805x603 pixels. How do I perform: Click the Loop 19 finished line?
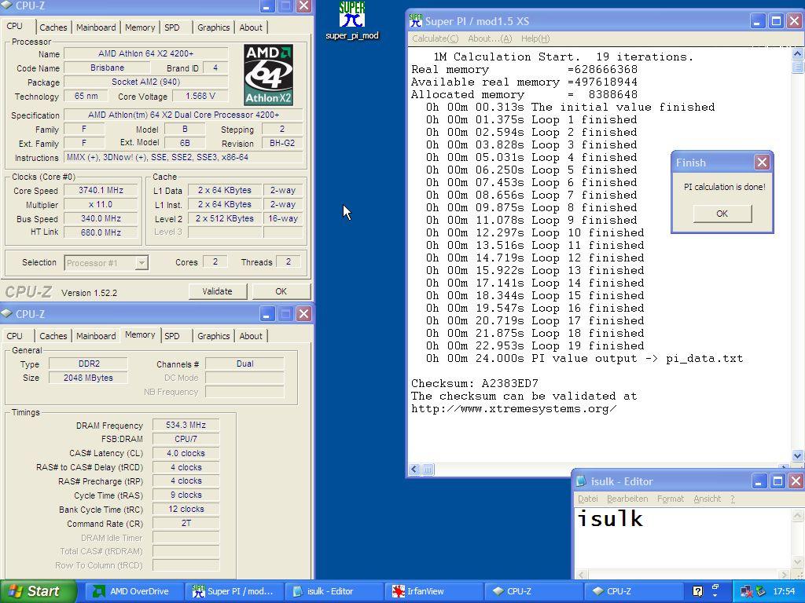(x=535, y=345)
